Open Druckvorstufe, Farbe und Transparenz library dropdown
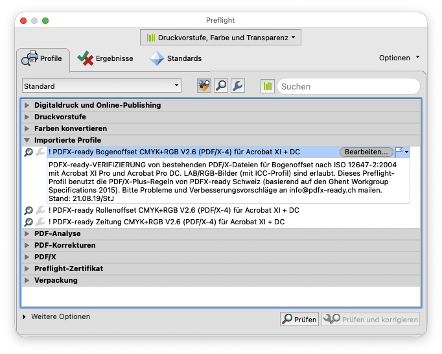The height and width of the screenshot is (354, 442). point(220,38)
